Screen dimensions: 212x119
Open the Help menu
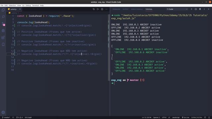(x=42, y=6)
